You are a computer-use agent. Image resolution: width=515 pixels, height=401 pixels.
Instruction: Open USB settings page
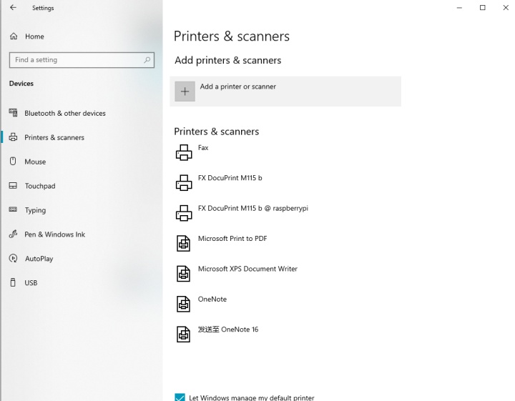click(31, 283)
